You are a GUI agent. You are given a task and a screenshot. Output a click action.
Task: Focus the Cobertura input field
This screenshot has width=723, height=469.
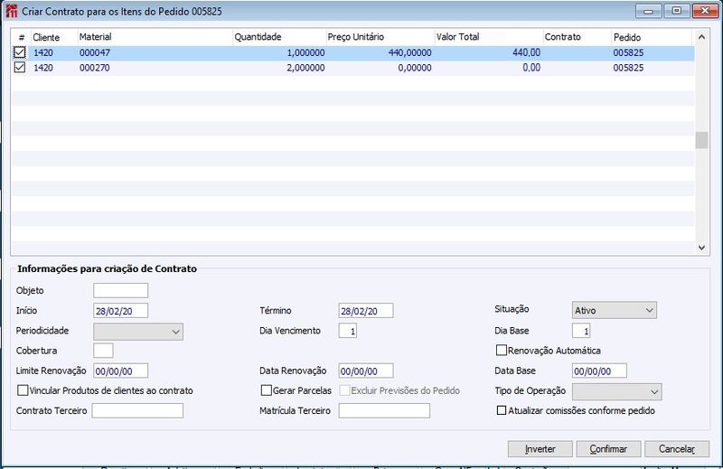103,351
